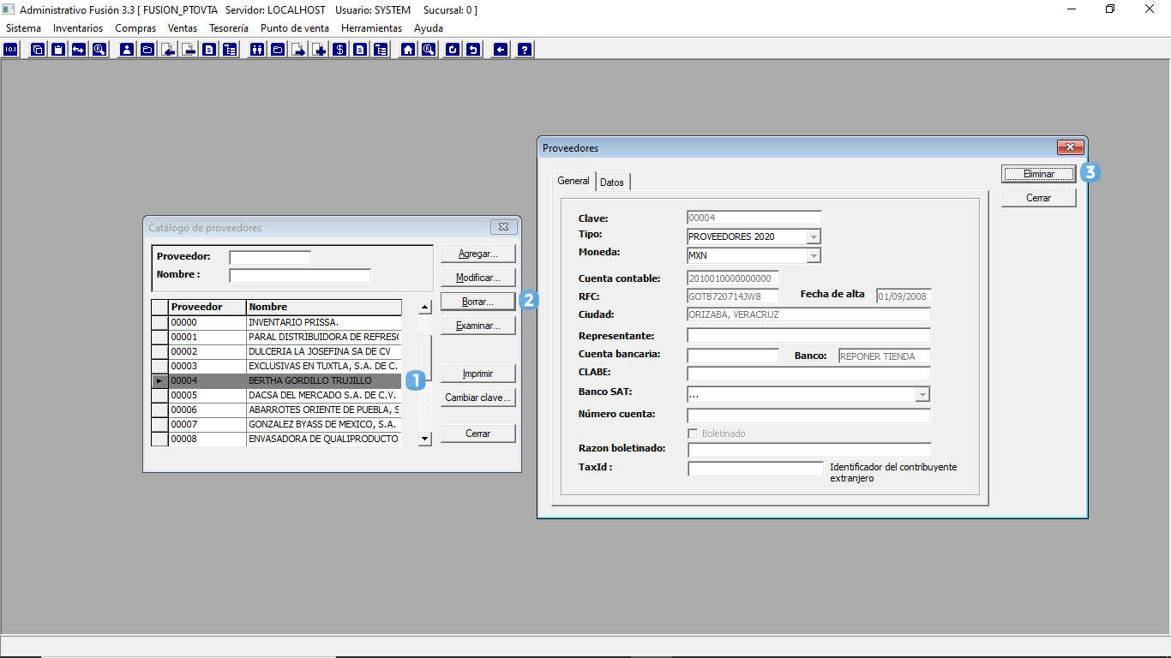Image resolution: width=1171 pixels, height=658 pixels.
Task: Click the catalog list scroll-up arrow
Action: pyautogui.click(x=424, y=307)
